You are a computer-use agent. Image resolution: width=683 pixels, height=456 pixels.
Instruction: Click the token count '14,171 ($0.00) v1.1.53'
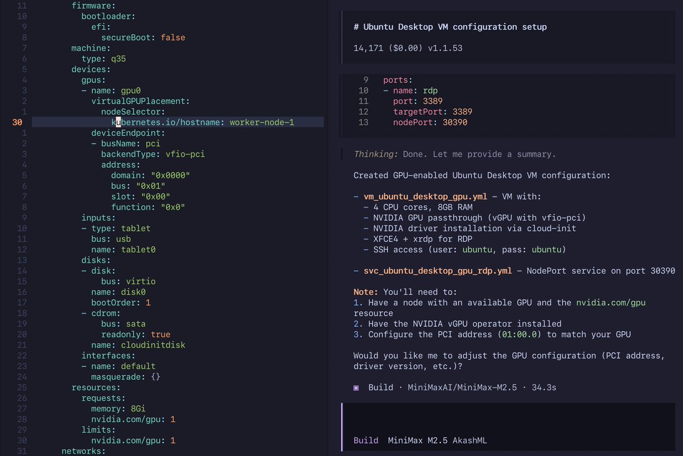[408, 48]
